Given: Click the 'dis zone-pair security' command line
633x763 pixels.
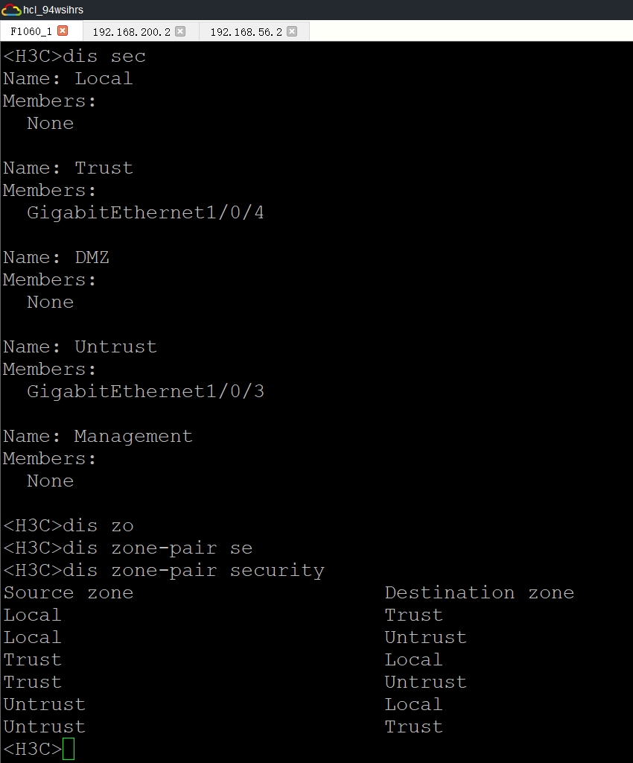Looking at the screenshot, I should 164,570.
